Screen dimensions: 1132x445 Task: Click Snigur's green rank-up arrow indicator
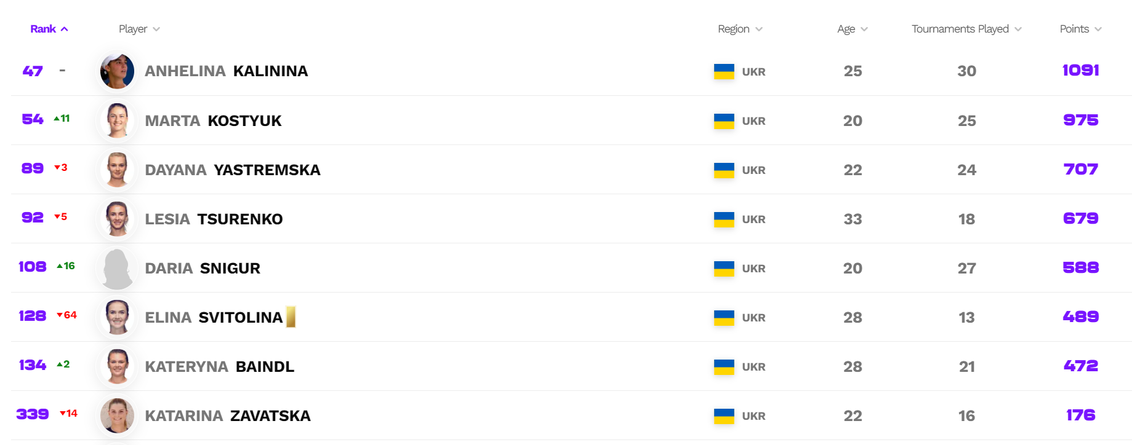point(60,266)
